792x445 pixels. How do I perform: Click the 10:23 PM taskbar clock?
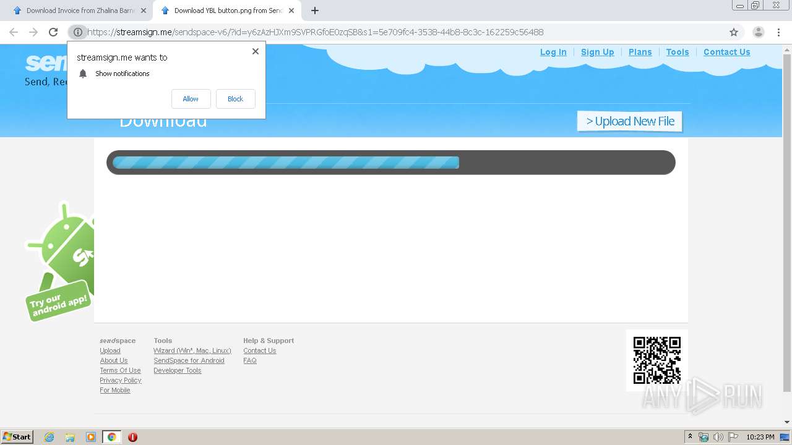(760, 437)
